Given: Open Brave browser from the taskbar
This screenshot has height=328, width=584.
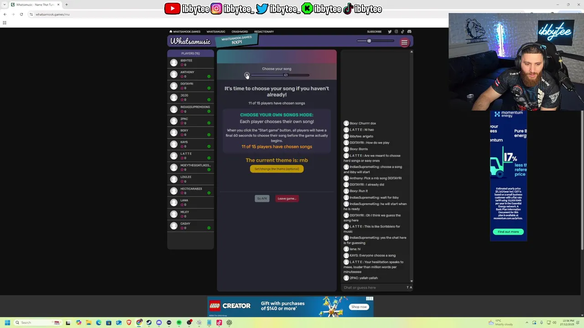Looking at the screenshot, I should click(x=129, y=323).
